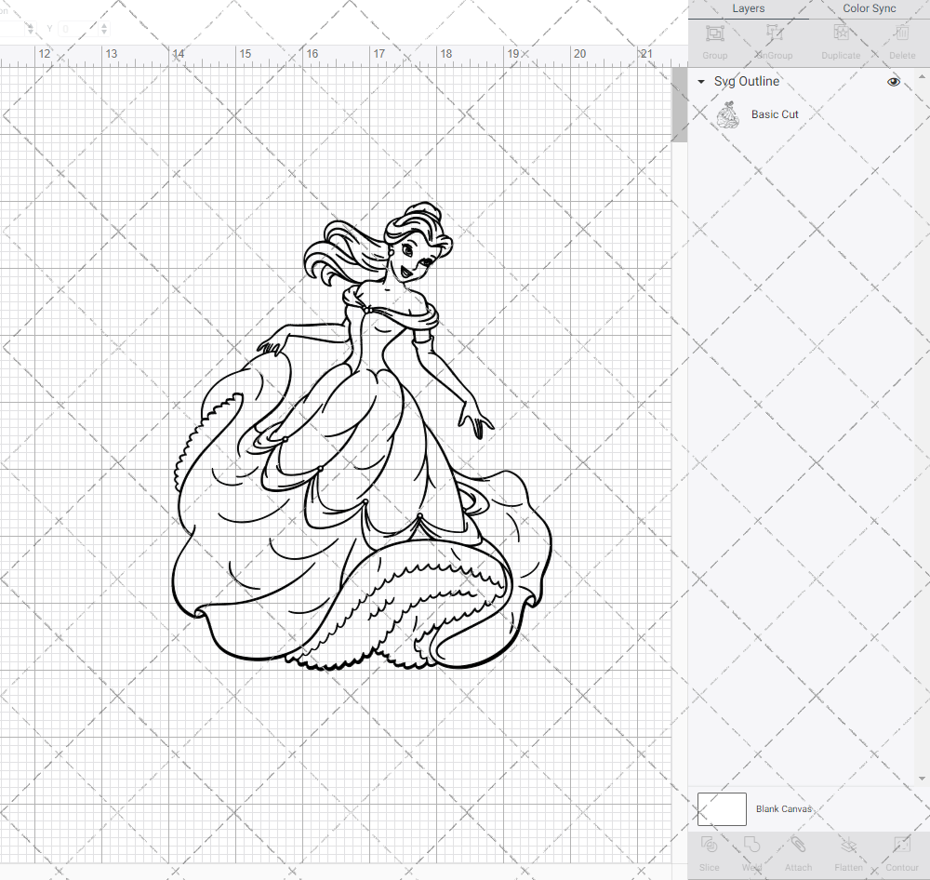Click the canvas vertical scrollbar thumb
The height and width of the screenshot is (880, 930).
[x=679, y=104]
